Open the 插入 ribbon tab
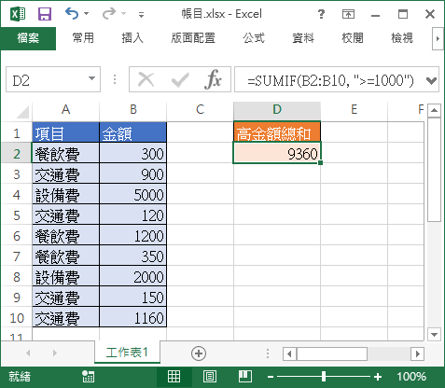This screenshot has height=388, width=445. pos(132,38)
